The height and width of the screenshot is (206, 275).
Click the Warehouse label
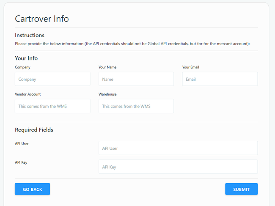point(107,94)
